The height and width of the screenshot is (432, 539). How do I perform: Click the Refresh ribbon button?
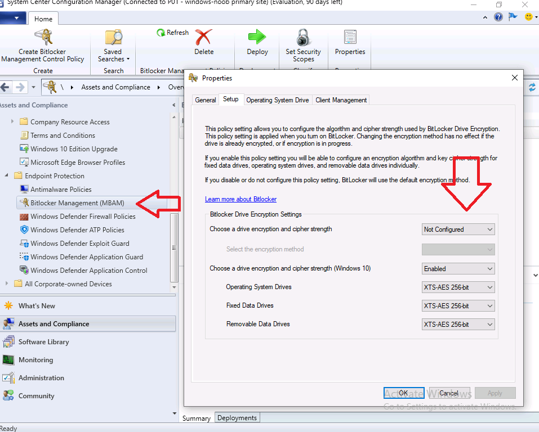(172, 33)
